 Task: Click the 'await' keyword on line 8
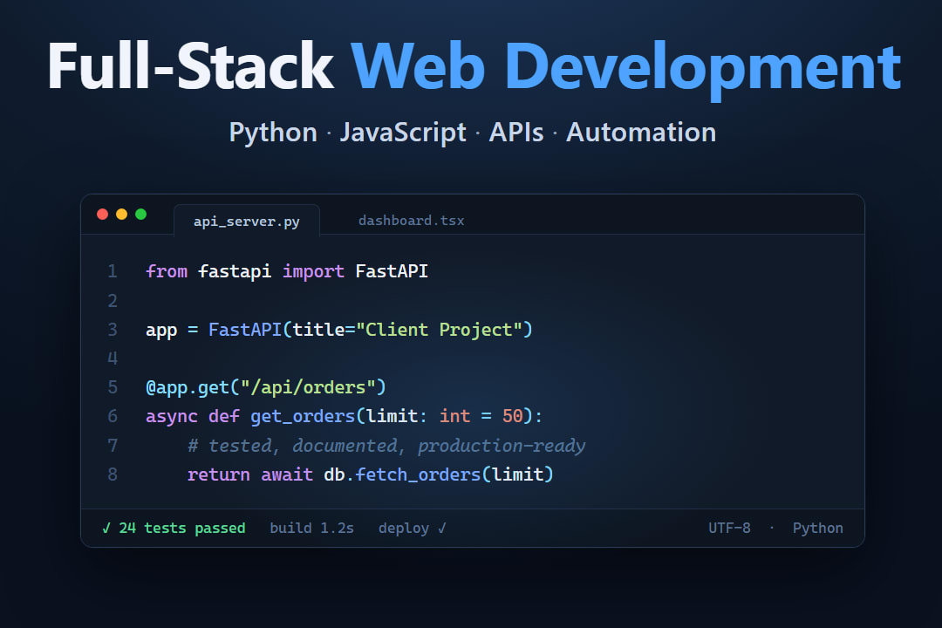pyautogui.click(x=287, y=474)
